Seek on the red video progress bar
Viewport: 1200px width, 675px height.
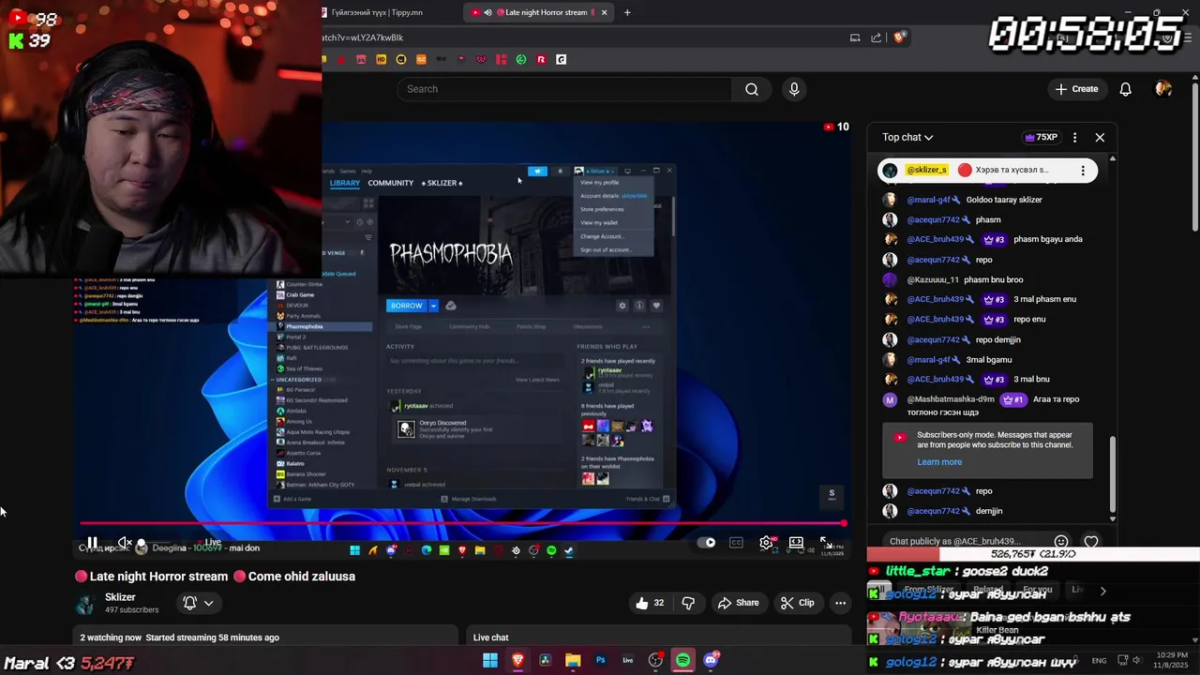(x=462, y=523)
